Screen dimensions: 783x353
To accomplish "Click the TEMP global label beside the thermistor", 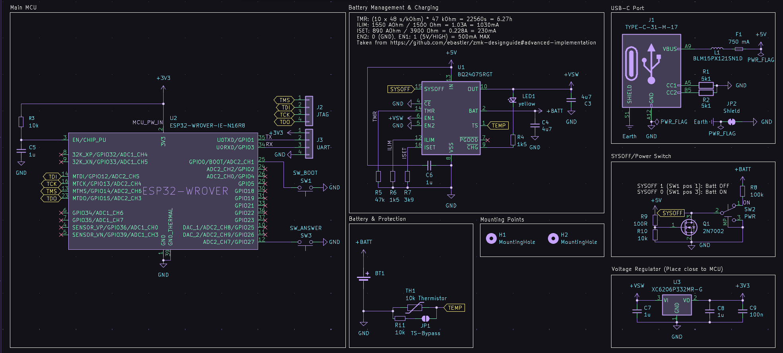I will (x=454, y=308).
